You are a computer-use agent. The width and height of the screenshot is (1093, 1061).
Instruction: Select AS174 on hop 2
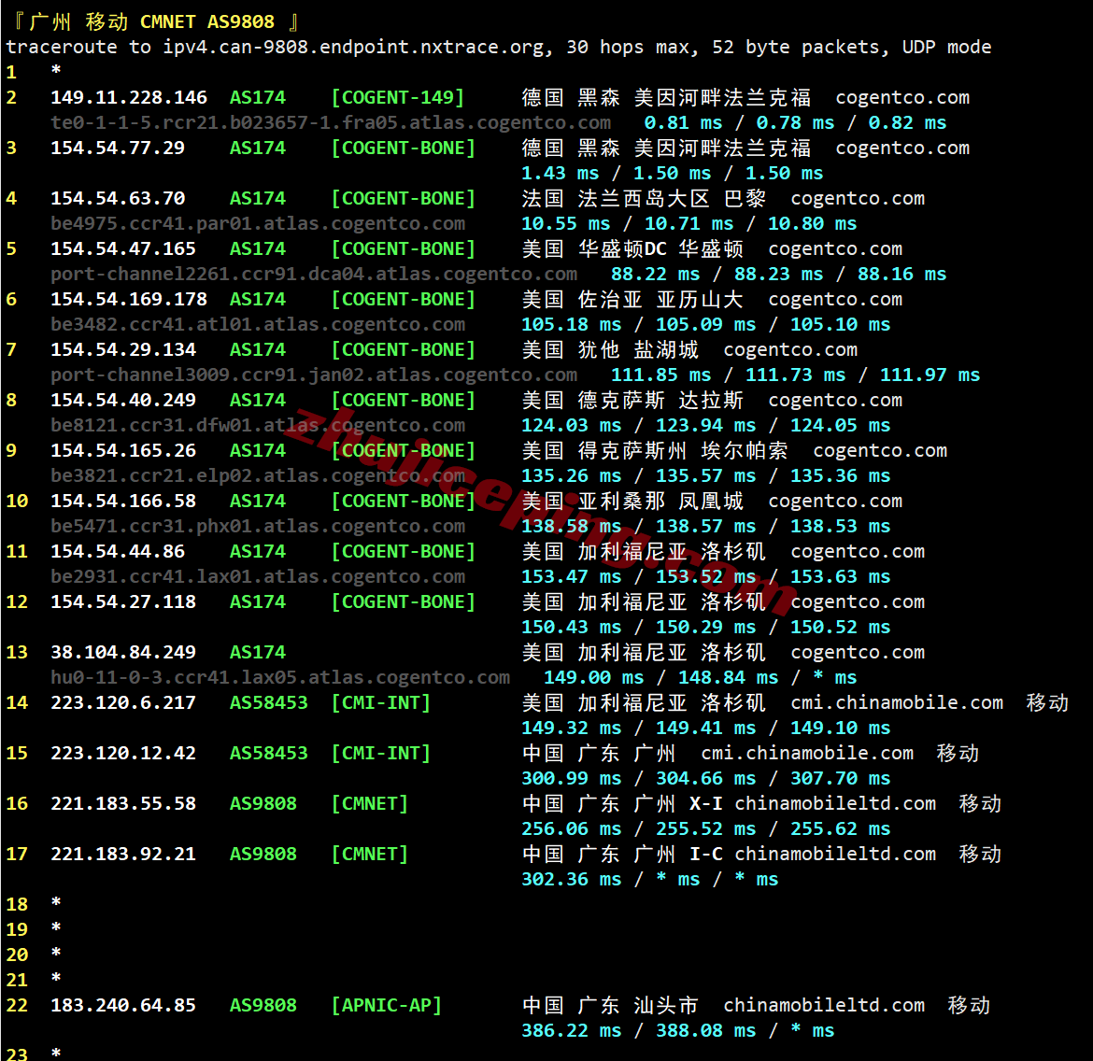[x=258, y=97]
